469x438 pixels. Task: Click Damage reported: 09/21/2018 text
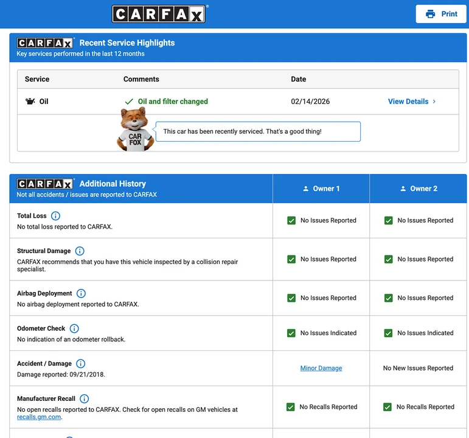[61, 375]
